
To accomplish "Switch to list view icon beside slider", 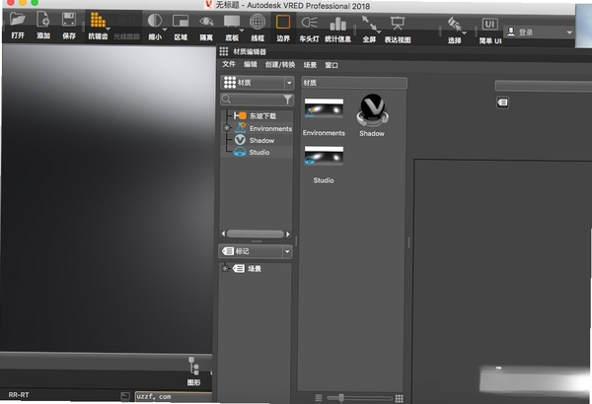I will pyautogui.click(x=319, y=398).
